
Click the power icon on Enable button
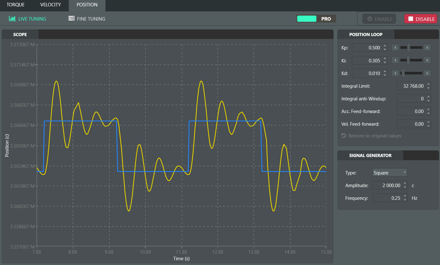[x=370, y=19]
